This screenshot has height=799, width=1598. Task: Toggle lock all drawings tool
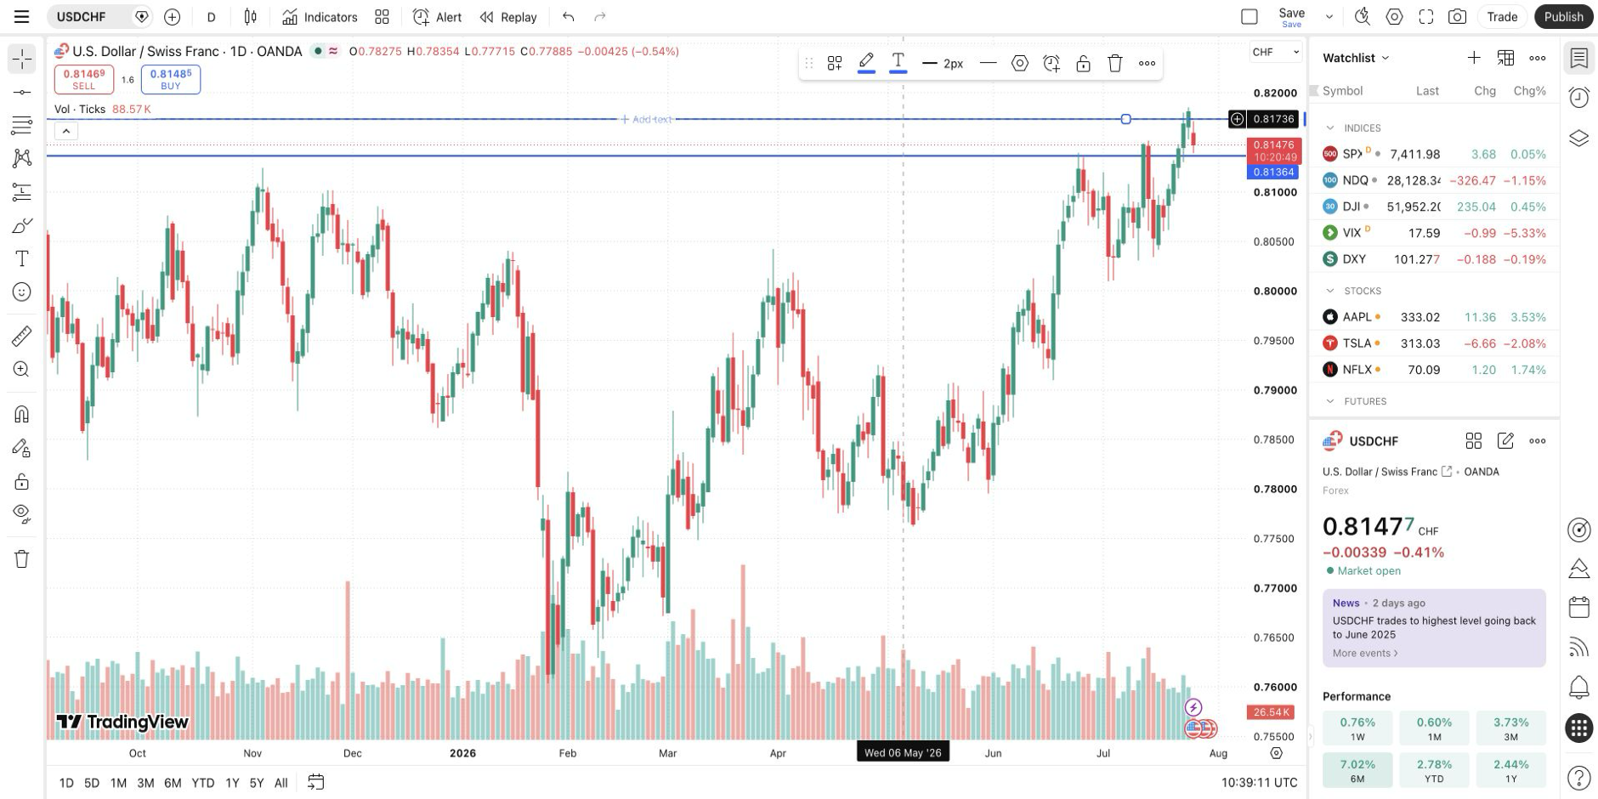click(22, 482)
